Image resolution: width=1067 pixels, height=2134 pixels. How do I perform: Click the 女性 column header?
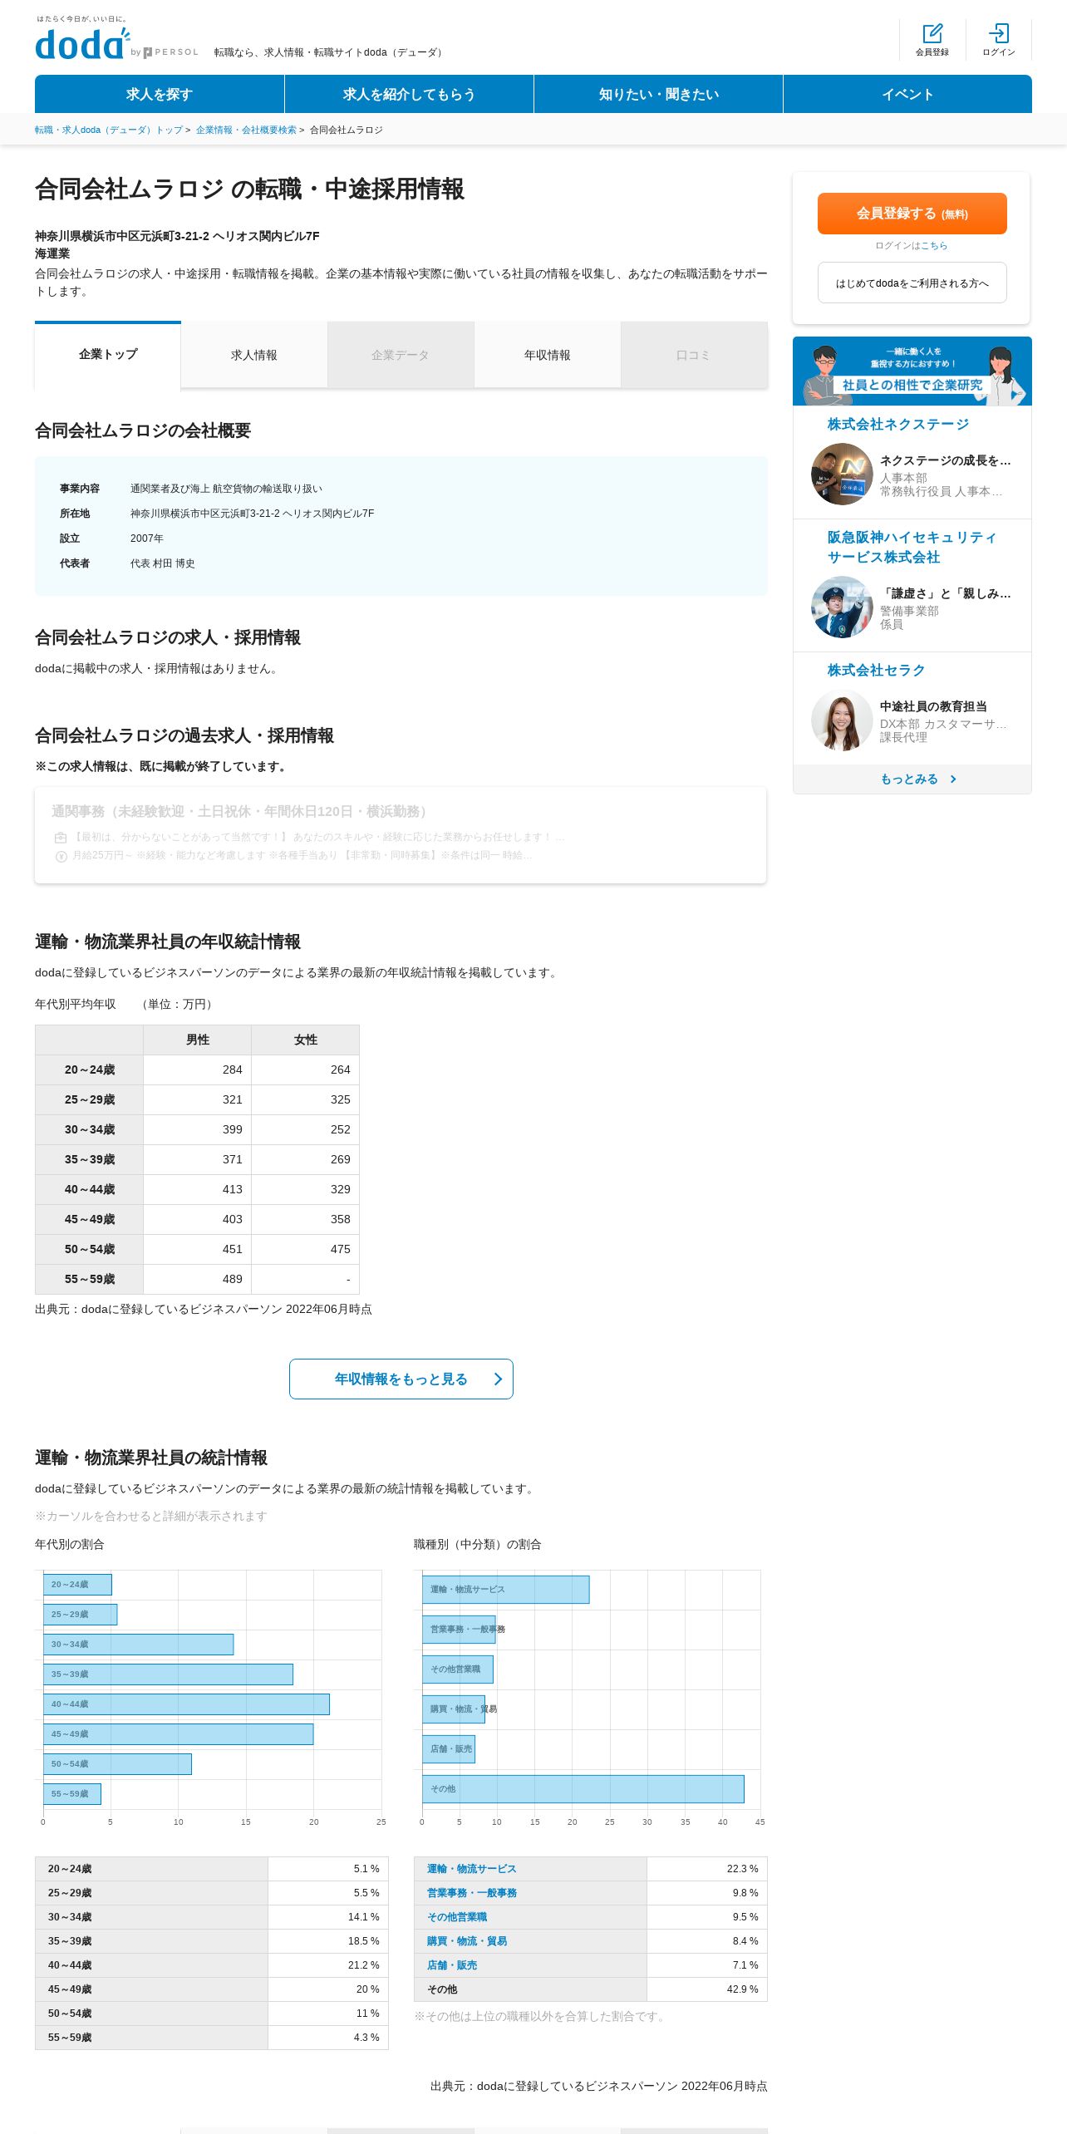[306, 1040]
